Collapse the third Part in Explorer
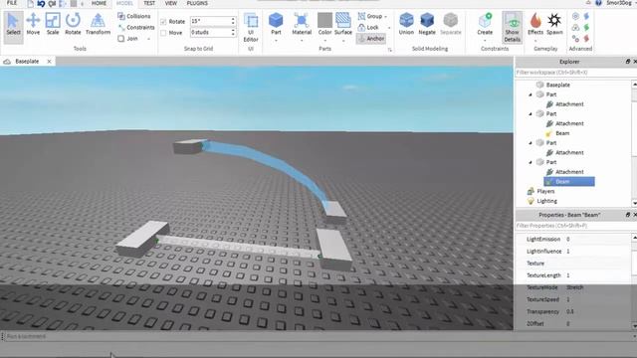637x358 pixels. [531, 143]
